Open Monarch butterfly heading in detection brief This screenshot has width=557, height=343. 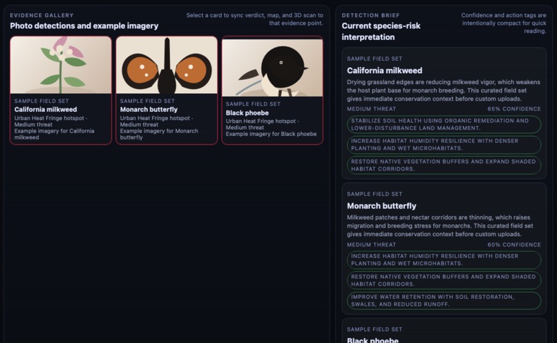381,206
